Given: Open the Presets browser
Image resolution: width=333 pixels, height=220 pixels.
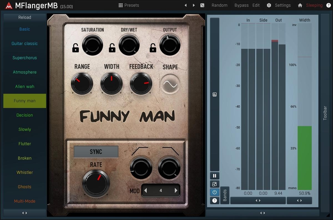Looking at the screenshot, I should pyautogui.click(x=129, y=5).
